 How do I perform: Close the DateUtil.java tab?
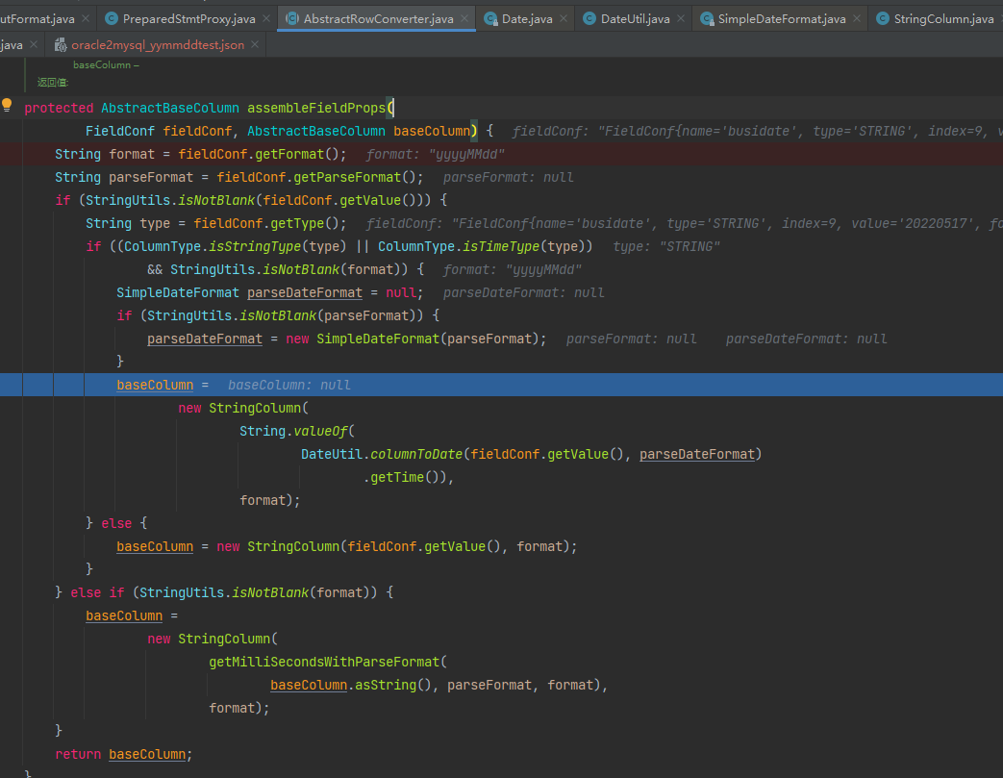point(681,19)
